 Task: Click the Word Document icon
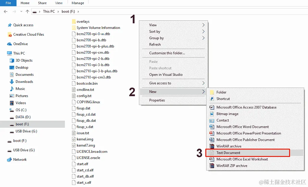click(x=212, y=127)
